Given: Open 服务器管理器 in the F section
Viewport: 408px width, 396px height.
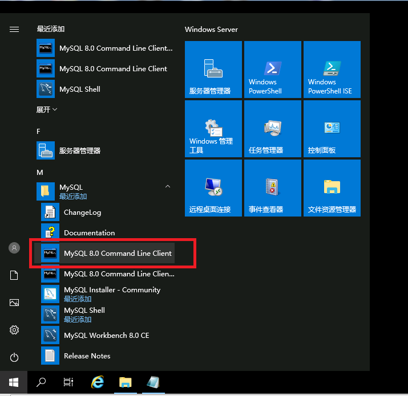Looking at the screenshot, I should (x=106, y=150).
